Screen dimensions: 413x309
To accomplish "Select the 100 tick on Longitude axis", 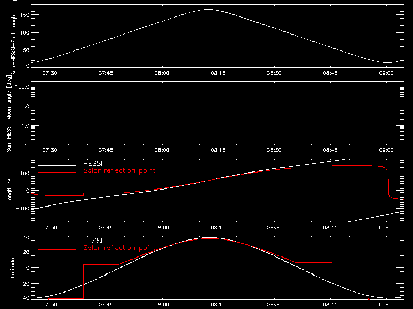I will 24,173.
